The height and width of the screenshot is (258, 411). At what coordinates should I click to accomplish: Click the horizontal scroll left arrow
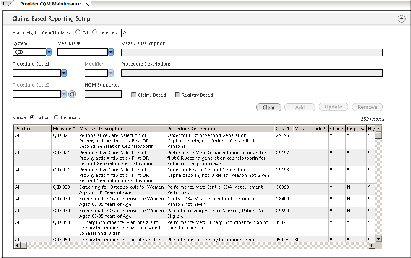17,245
